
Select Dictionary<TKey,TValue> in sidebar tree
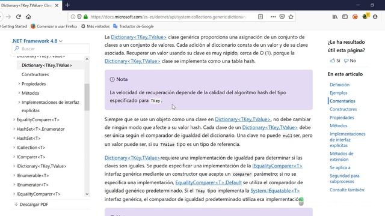[x=47, y=65]
